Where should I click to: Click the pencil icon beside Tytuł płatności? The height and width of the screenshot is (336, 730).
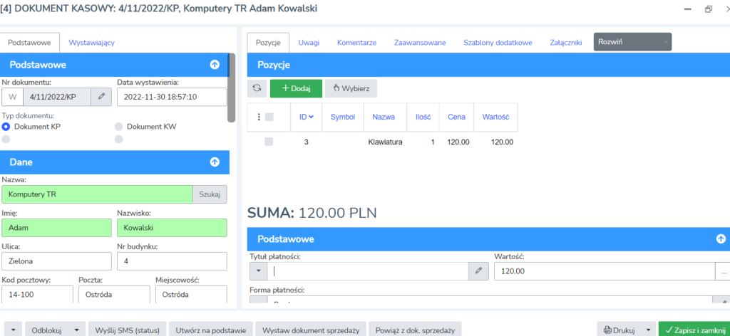478,271
